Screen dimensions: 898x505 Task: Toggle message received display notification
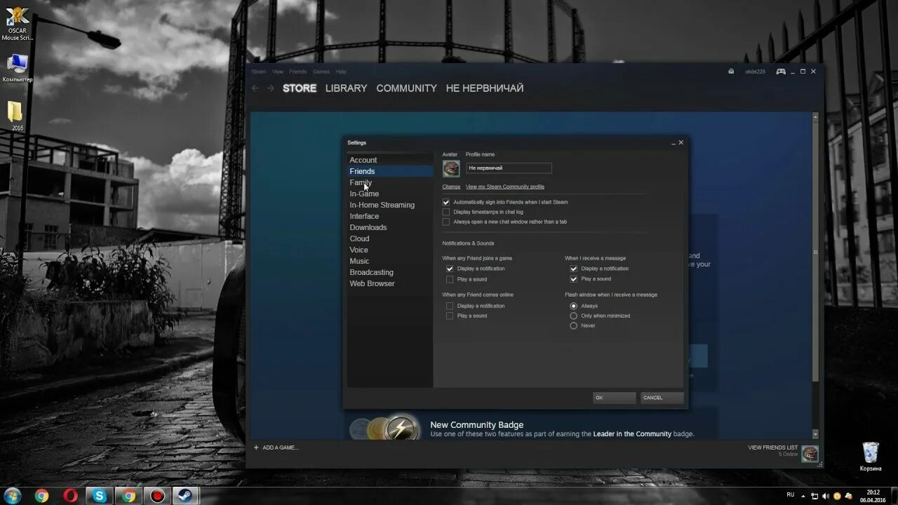574,269
